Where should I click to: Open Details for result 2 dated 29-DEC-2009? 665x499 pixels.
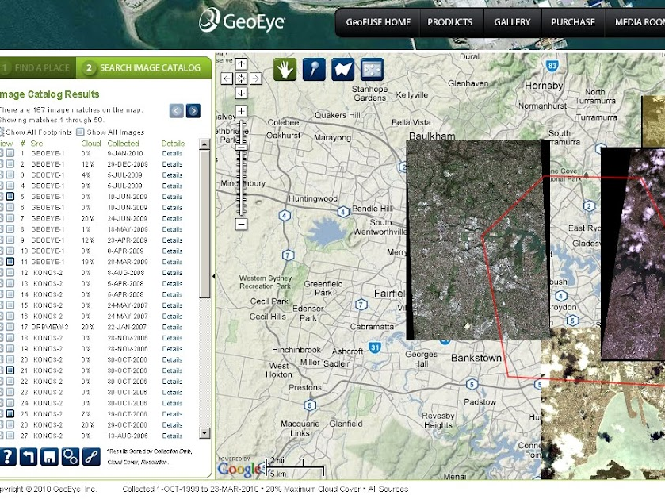tap(172, 164)
